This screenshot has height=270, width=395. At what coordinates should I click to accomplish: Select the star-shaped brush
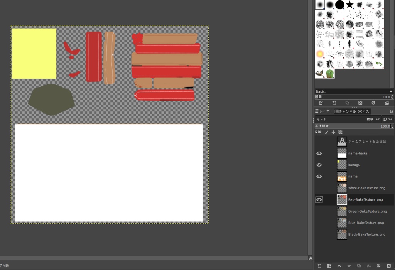pyautogui.click(x=349, y=5)
